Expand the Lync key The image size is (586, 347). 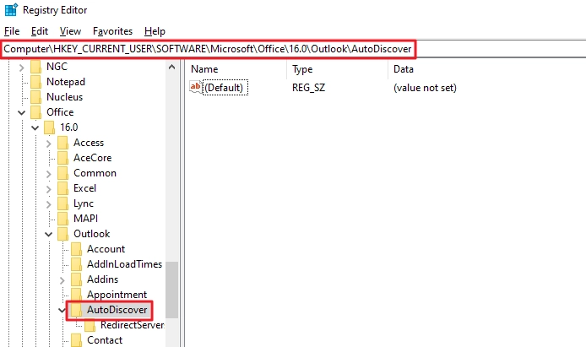(x=49, y=204)
